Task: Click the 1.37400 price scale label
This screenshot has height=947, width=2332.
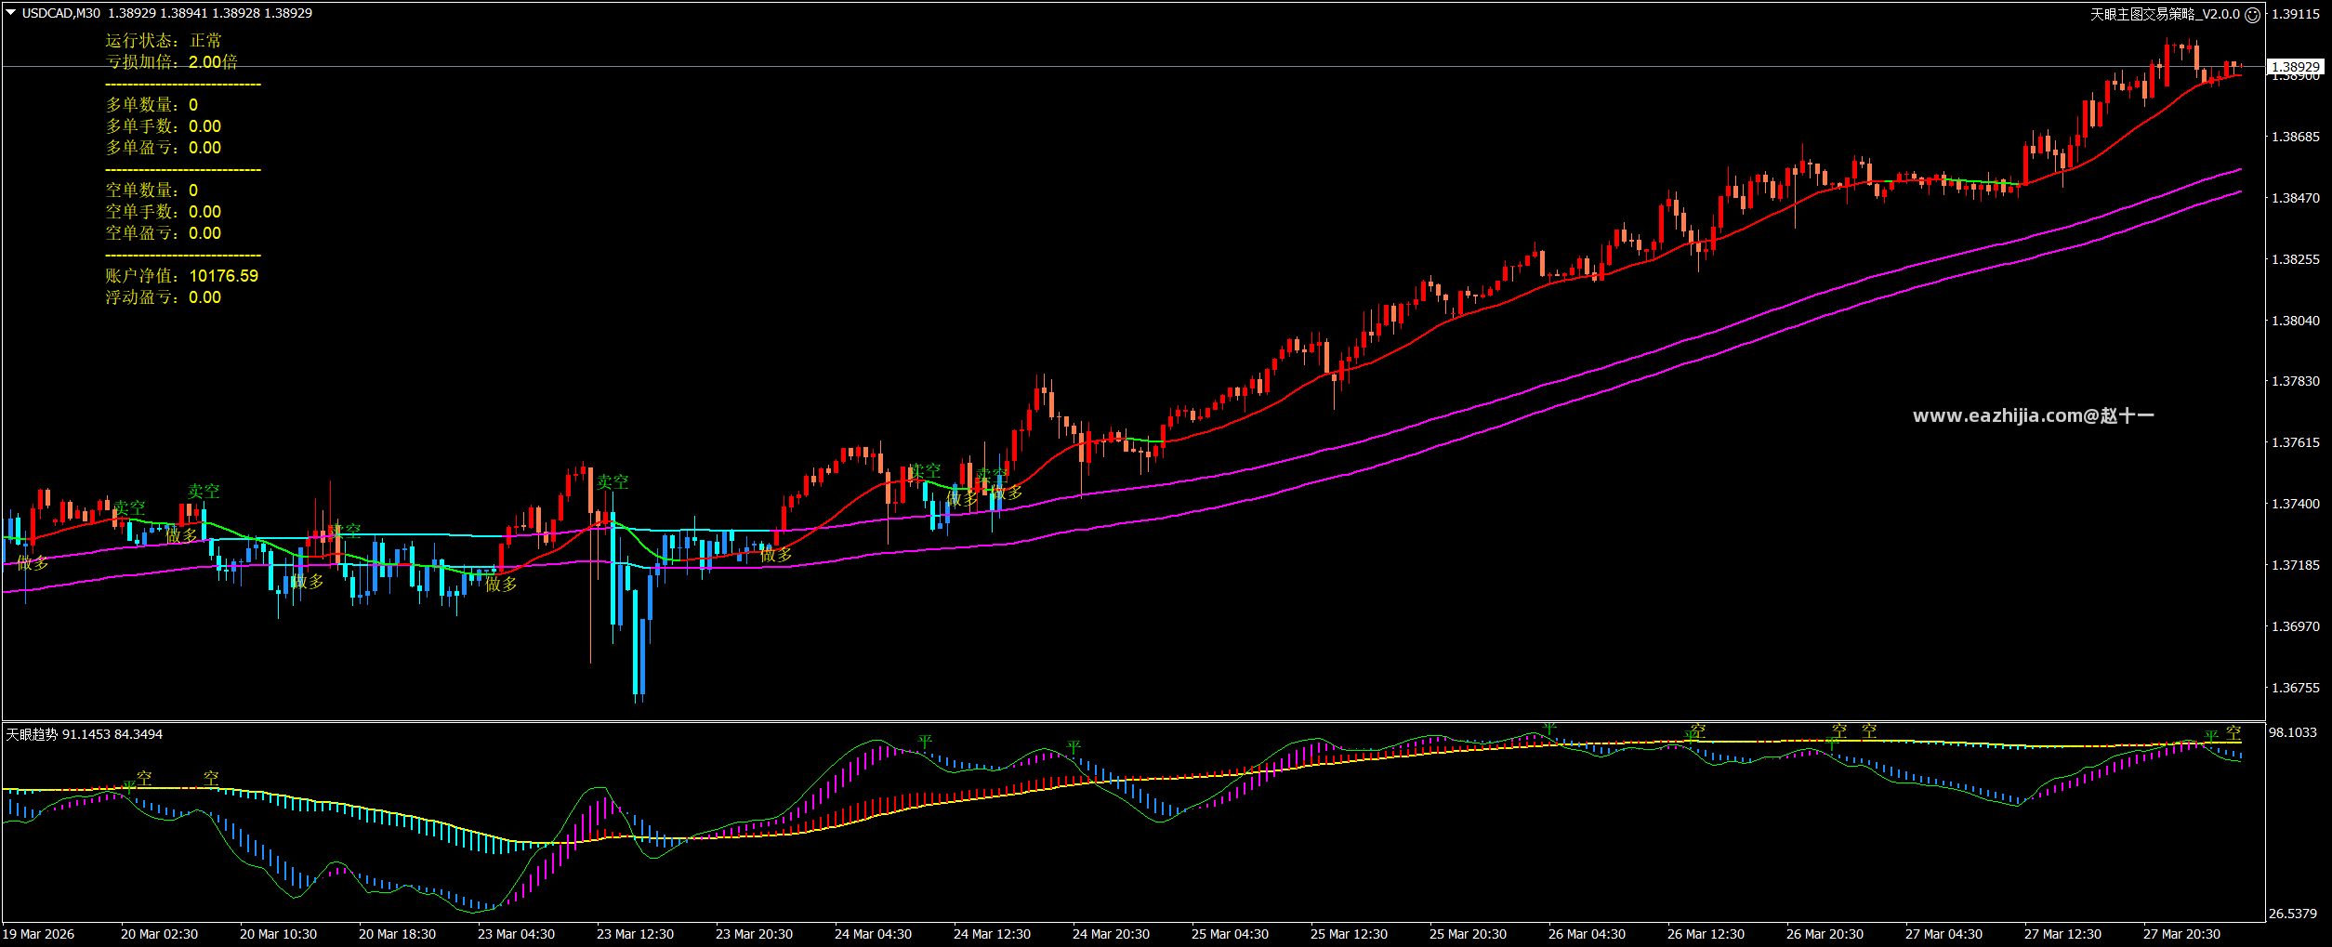Action: click(2295, 504)
